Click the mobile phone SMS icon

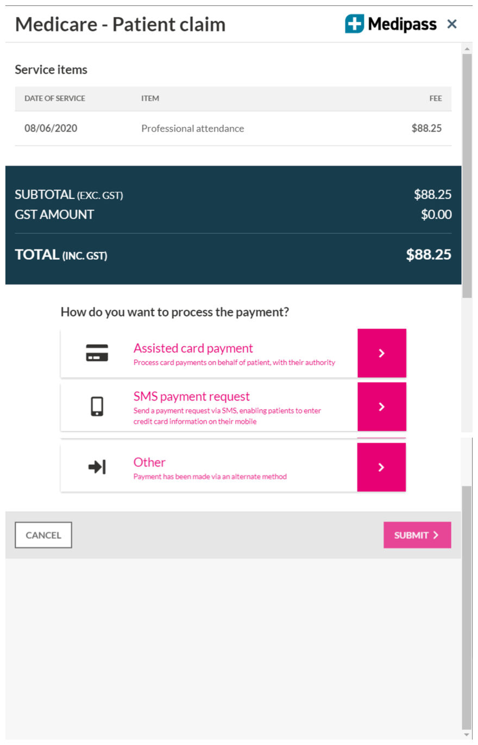click(x=97, y=406)
